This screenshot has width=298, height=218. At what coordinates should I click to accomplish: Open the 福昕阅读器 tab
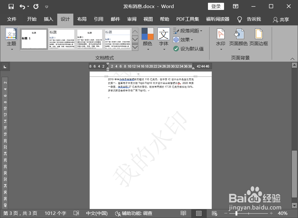[218, 19]
